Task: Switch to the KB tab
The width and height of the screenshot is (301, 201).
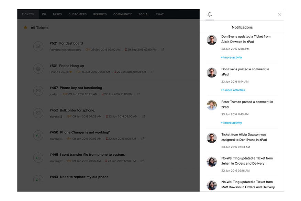Action: point(44,14)
